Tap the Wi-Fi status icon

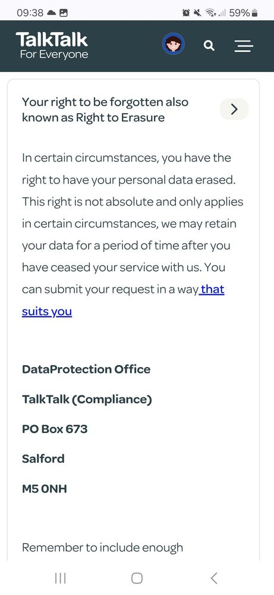click(210, 13)
